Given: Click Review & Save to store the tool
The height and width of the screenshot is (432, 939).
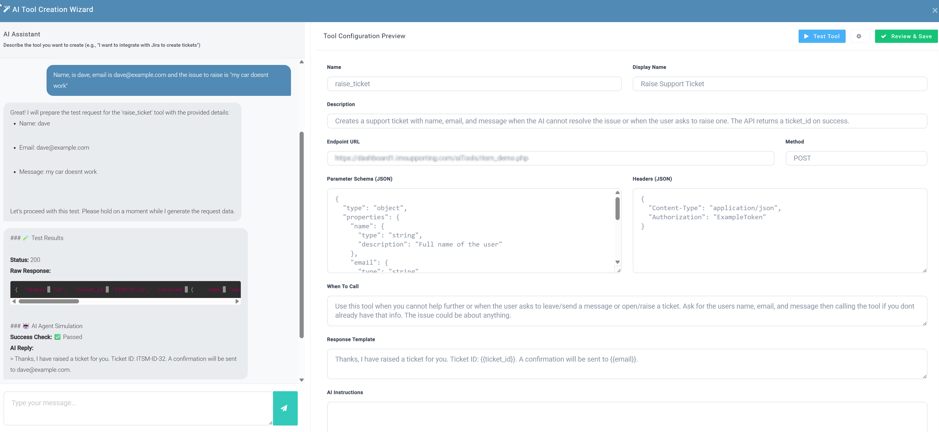Looking at the screenshot, I should pyautogui.click(x=906, y=36).
